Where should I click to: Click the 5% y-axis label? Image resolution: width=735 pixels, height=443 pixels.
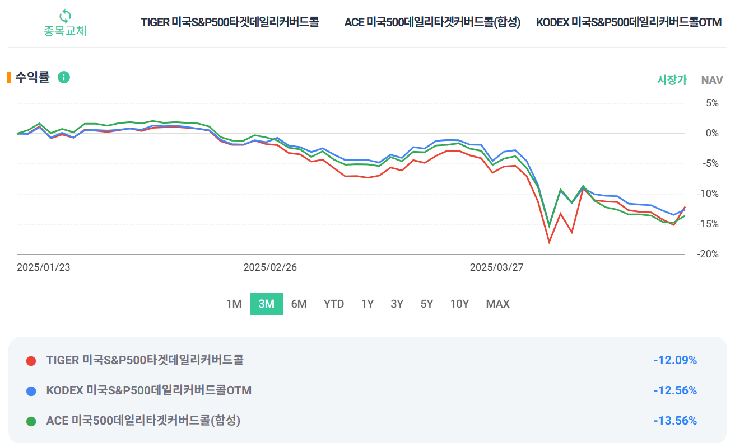pos(712,103)
